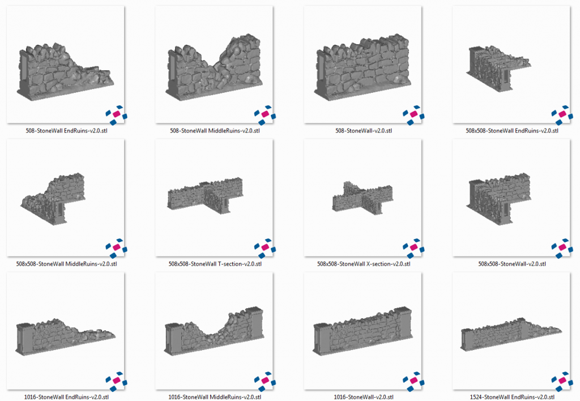Open the 508x508-StoneWall MiddleRuins-v2.0 thumbnail
This screenshot has height=401, width=580.
(64, 195)
